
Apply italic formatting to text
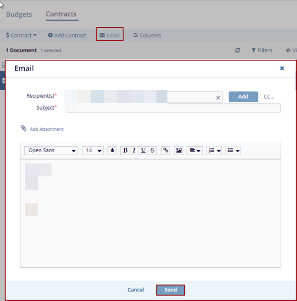click(134, 150)
